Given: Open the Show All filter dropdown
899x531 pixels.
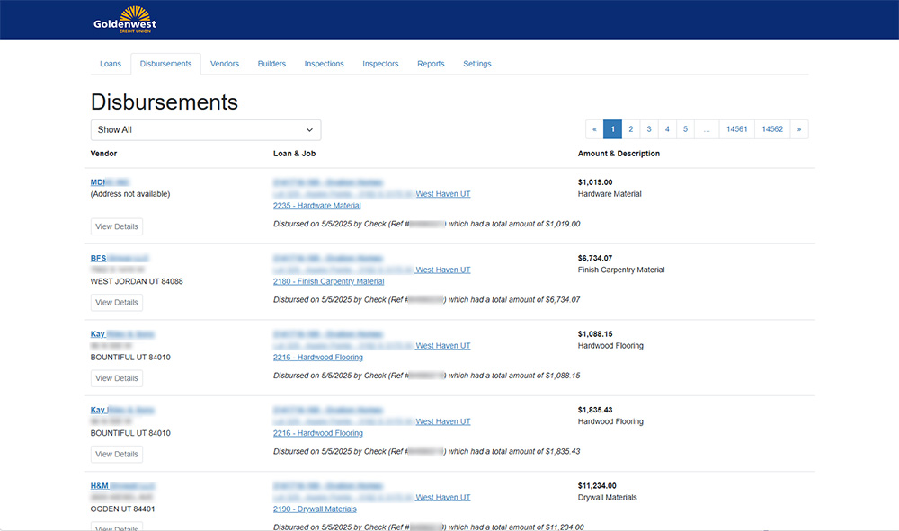Looking at the screenshot, I should [205, 129].
